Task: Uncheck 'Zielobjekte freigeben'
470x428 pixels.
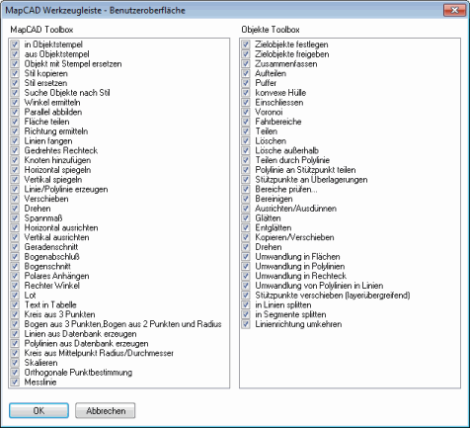Action: (246, 53)
